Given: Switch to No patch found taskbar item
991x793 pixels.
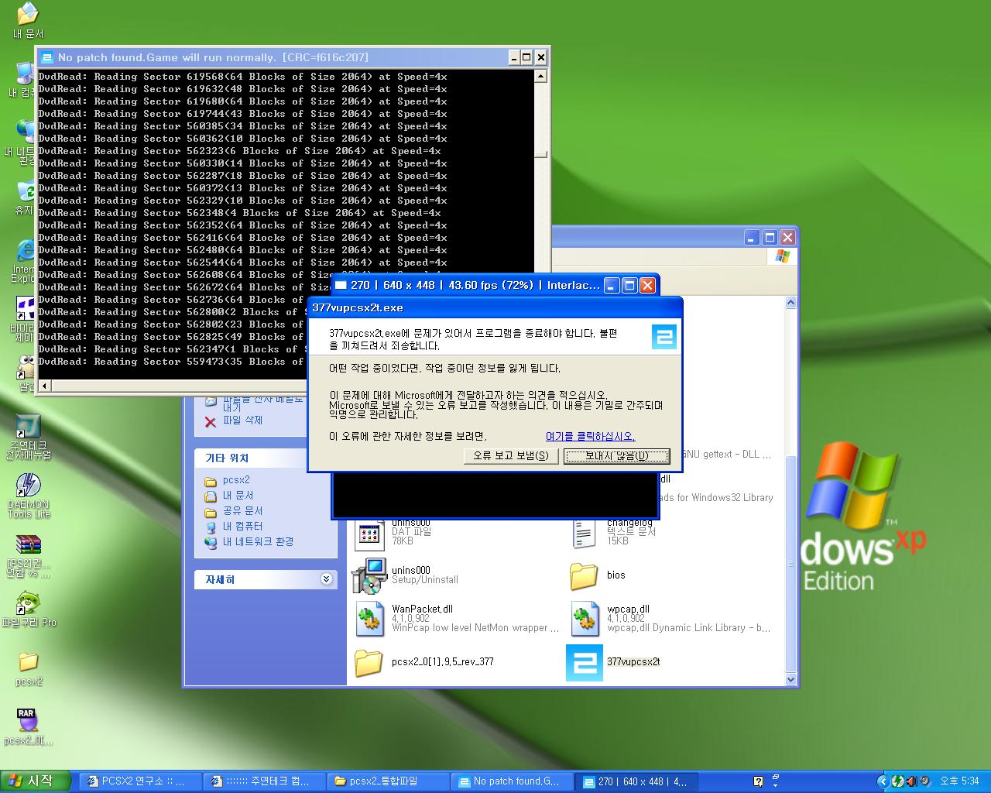Looking at the screenshot, I should 513,781.
